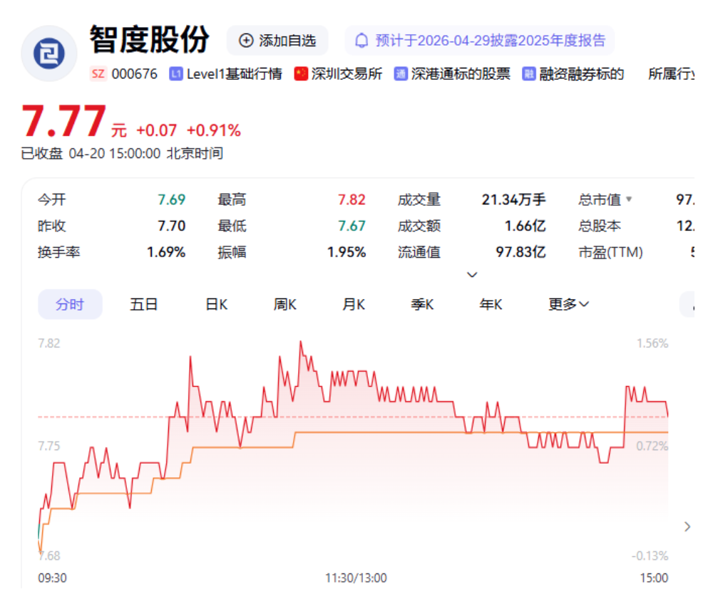
Task: Expand more quote data chevron
Action: tap(472, 274)
